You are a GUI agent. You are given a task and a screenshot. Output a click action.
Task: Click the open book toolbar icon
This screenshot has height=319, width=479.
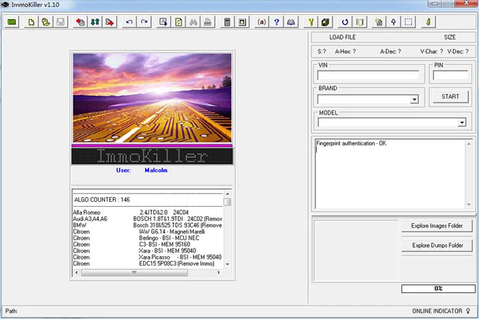(291, 22)
